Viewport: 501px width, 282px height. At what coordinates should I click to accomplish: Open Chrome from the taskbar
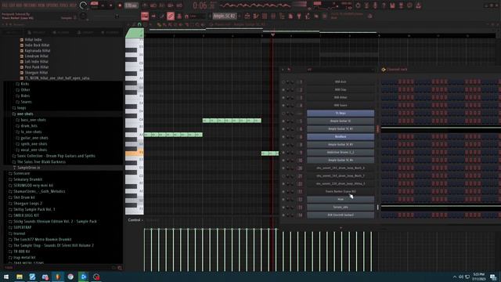point(70,277)
